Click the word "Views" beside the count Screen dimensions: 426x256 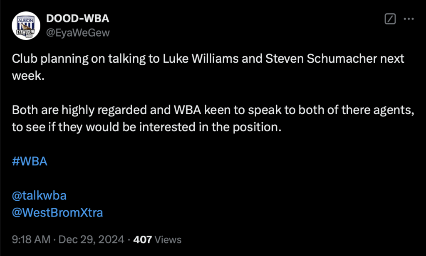(168, 239)
